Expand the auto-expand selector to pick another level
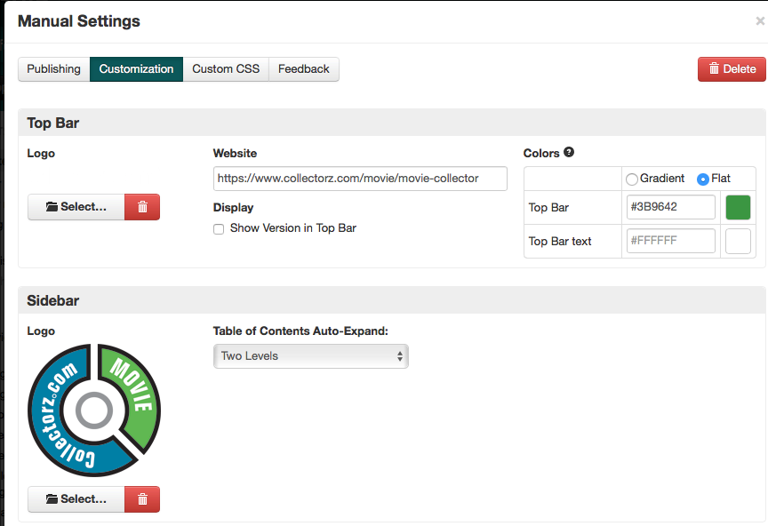 (x=310, y=355)
